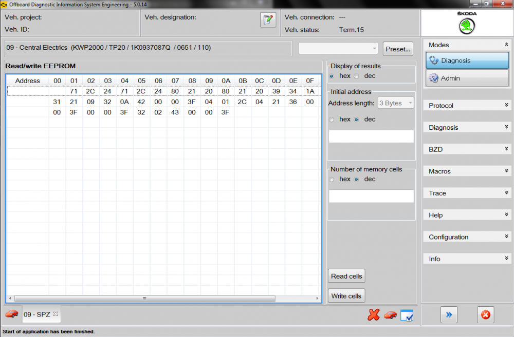Click the ODIS application icon in the title bar

4,4
